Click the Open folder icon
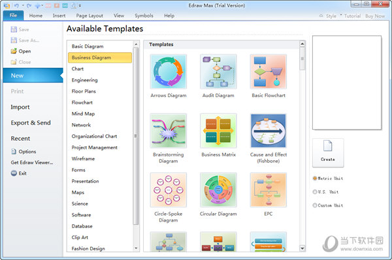This screenshot has height=260, width=392. (x=14, y=51)
